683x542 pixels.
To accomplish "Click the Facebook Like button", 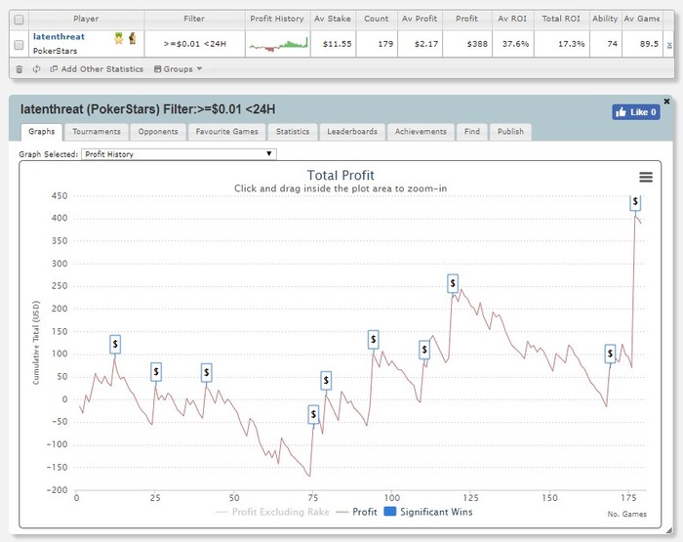I will [636, 112].
